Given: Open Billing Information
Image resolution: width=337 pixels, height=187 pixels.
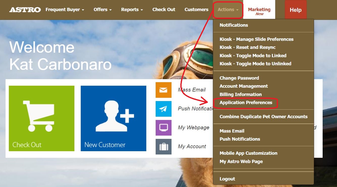Looking at the screenshot, I should coord(241,95).
